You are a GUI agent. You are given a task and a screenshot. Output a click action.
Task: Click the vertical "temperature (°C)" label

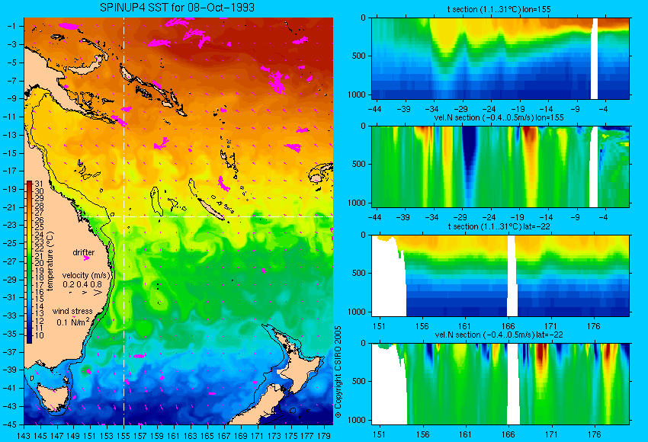pos(50,261)
